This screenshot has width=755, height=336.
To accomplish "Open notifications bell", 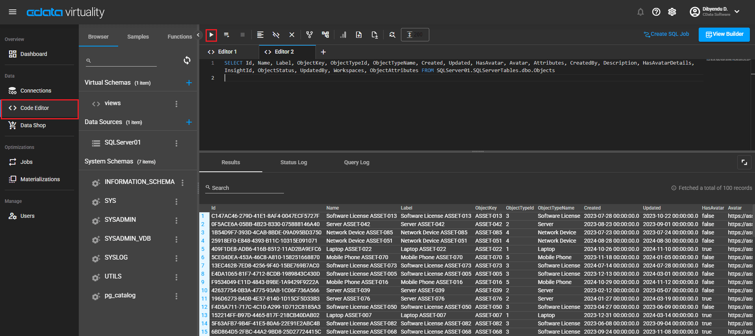I will click(640, 12).
